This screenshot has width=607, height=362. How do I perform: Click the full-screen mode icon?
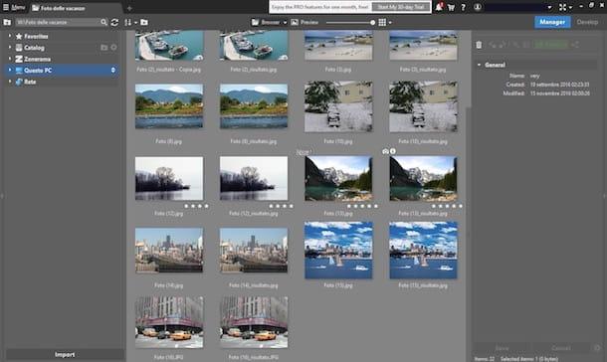tap(562, 7)
